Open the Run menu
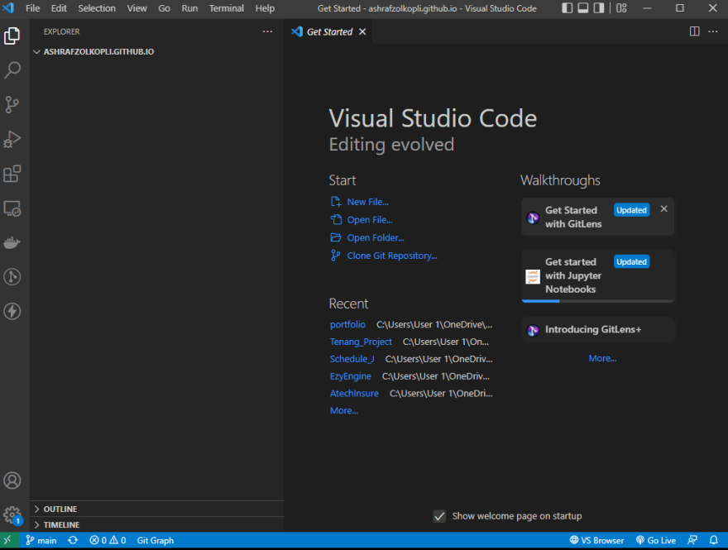 coord(189,8)
